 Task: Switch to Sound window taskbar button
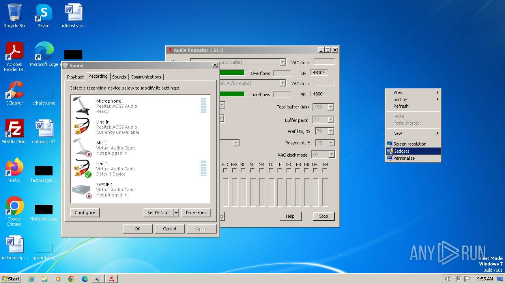point(98,279)
